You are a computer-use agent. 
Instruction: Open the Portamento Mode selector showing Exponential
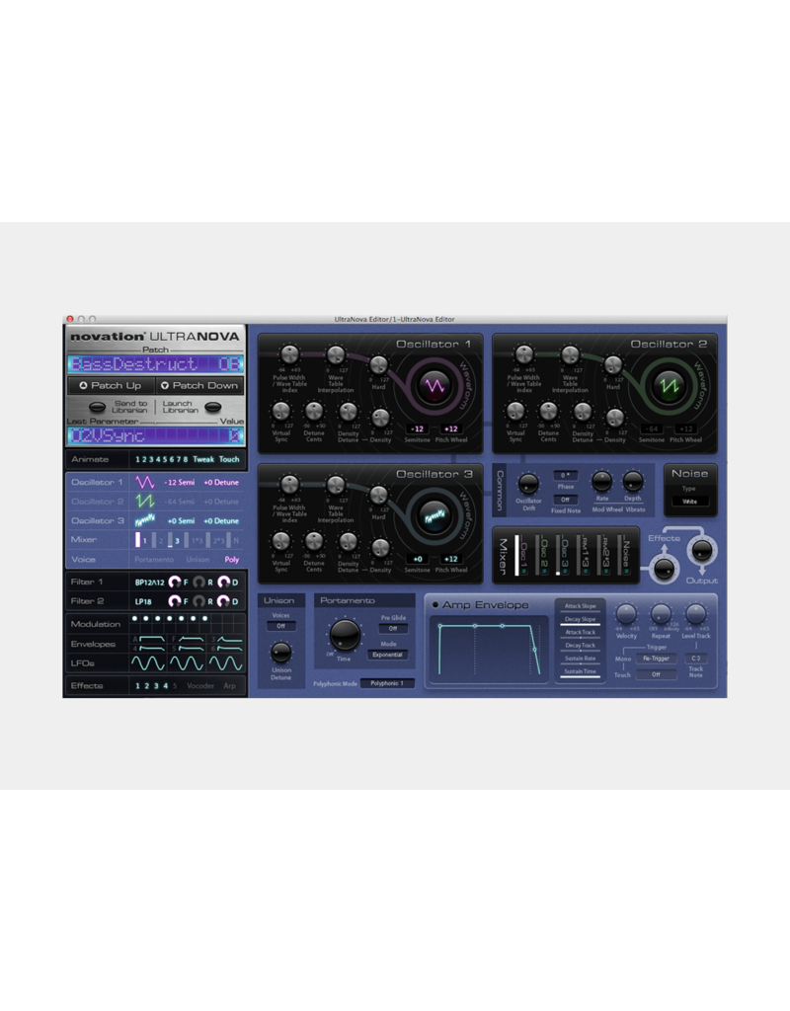[x=388, y=653]
